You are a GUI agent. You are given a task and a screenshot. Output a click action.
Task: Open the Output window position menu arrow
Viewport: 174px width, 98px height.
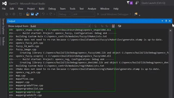[x=162, y=21]
